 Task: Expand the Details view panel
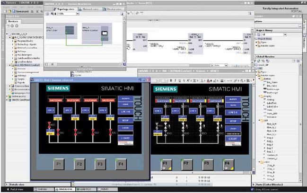pyautogui.click(x=7, y=184)
